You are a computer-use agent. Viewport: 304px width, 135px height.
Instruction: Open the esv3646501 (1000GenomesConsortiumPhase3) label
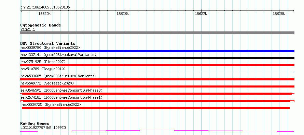61,90
